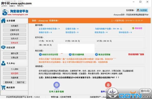Viewport: 152px width, 99px height.
Task: Click the red download 接单人 guide icon
Action: coord(108,85)
